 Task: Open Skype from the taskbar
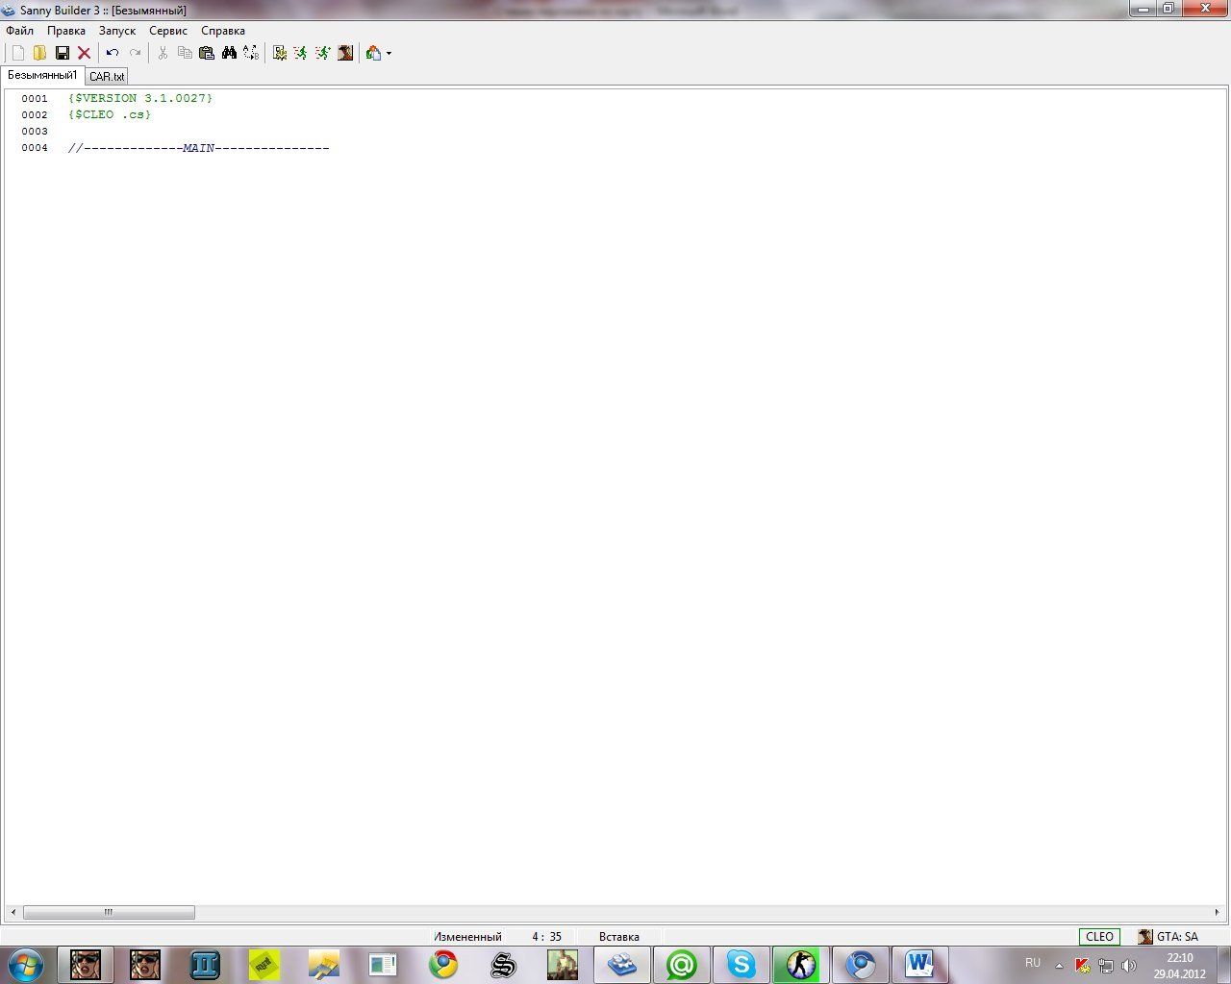click(x=741, y=965)
